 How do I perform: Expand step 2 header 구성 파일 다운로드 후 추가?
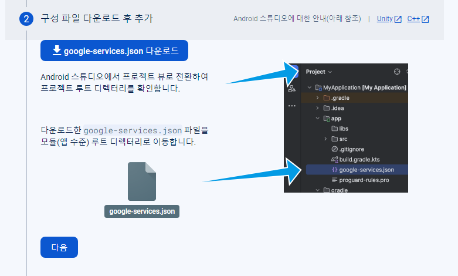click(96, 18)
